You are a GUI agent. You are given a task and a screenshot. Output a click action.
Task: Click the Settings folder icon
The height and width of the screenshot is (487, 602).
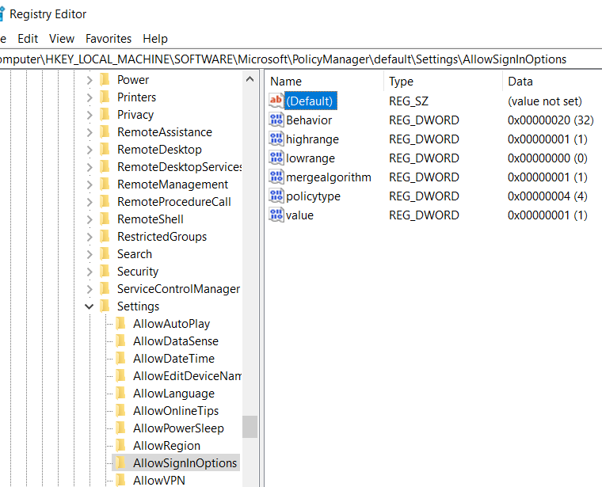[105, 306]
